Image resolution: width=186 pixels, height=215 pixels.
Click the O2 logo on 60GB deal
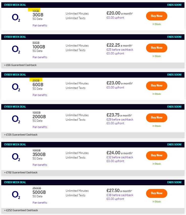coord(16,87)
